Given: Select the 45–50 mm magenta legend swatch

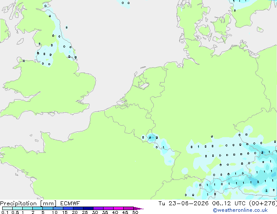Looking at the screenshot, I should (128, 208).
